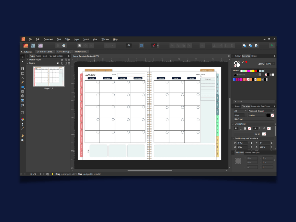Switch to the Publisher persona icon
This screenshot has height=222, width=296.
click(x=25, y=46)
